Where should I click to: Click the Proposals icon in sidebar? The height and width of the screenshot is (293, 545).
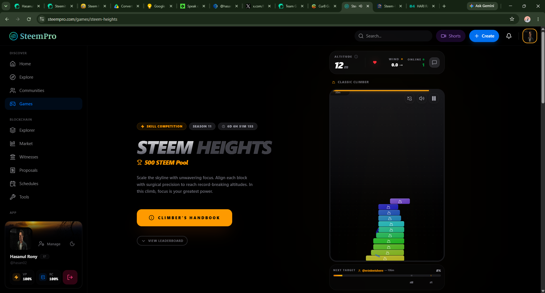[x=13, y=170]
